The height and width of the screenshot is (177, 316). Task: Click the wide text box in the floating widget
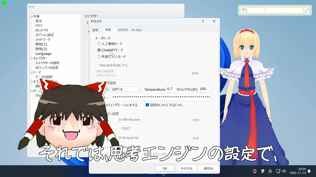click(284, 10)
